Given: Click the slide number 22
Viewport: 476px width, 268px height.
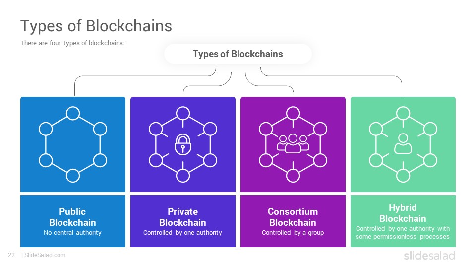Looking at the screenshot, I should point(11,255).
